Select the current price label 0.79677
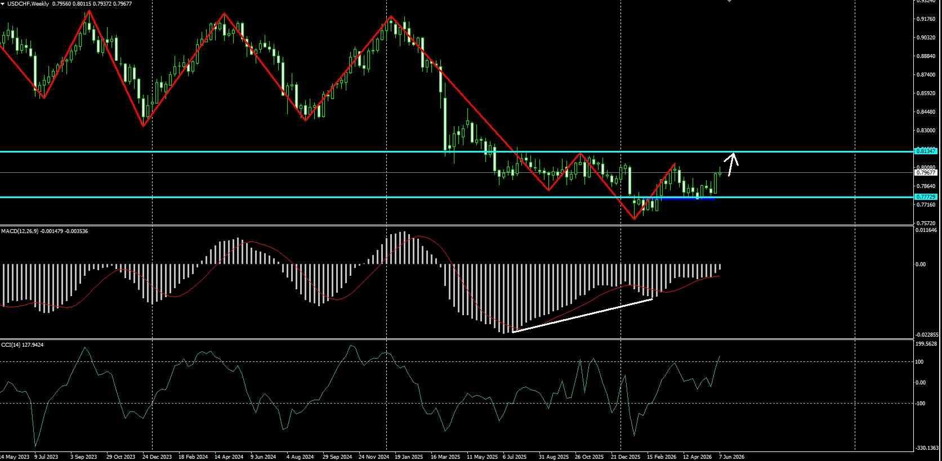This screenshot has height=461, width=942. [x=926, y=173]
